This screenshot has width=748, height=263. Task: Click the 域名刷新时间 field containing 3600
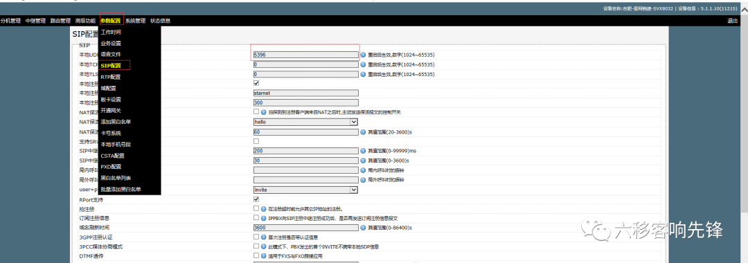(306, 228)
